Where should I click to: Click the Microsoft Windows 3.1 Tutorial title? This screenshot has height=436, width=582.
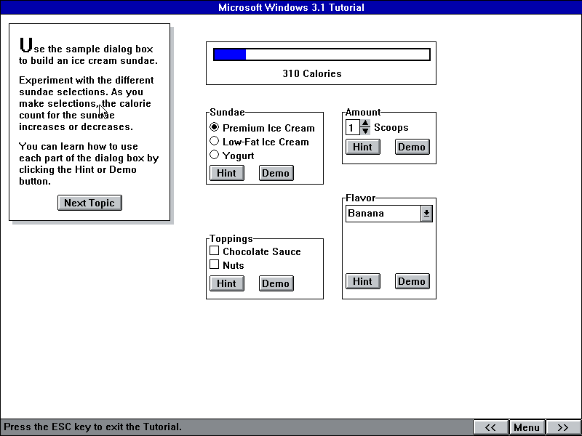(291, 7)
